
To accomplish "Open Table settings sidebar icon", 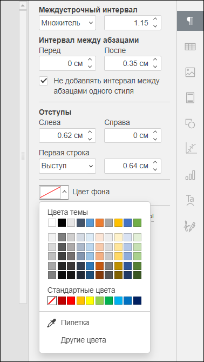I will tap(190, 47).
